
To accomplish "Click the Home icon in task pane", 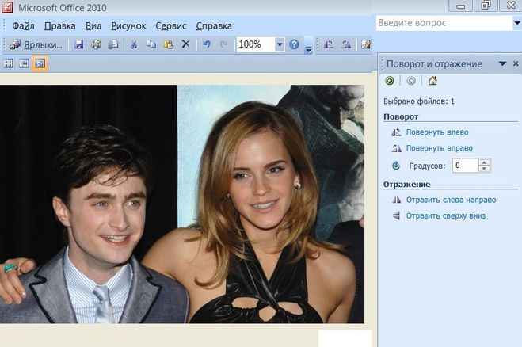I will click(x=432, y=81).
